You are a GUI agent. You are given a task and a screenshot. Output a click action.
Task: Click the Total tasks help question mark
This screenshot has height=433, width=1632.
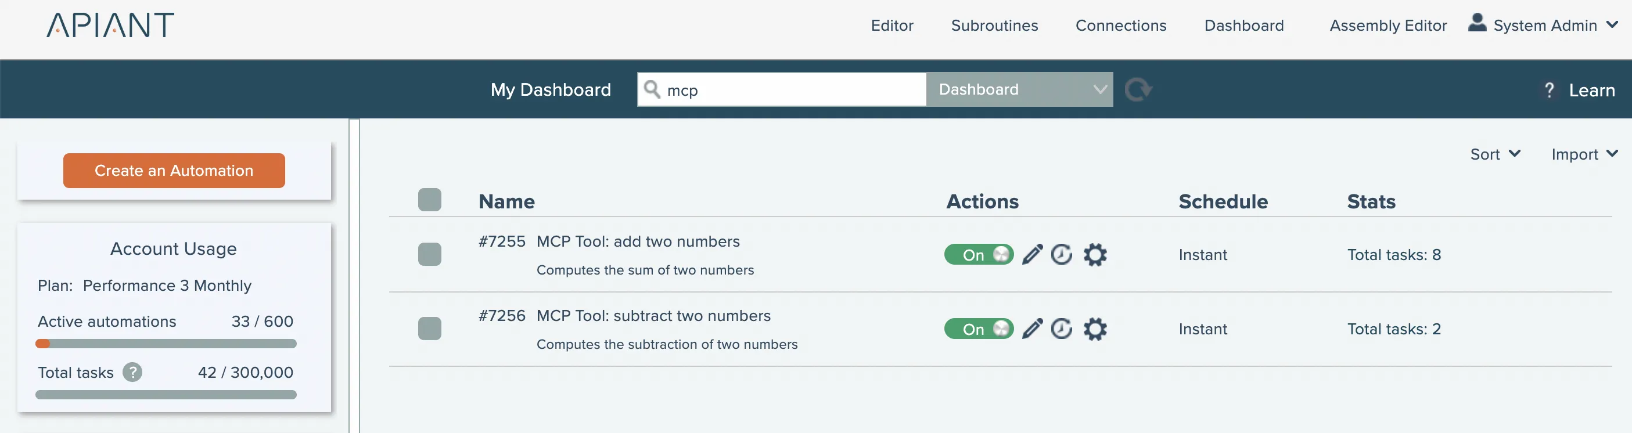132,372
